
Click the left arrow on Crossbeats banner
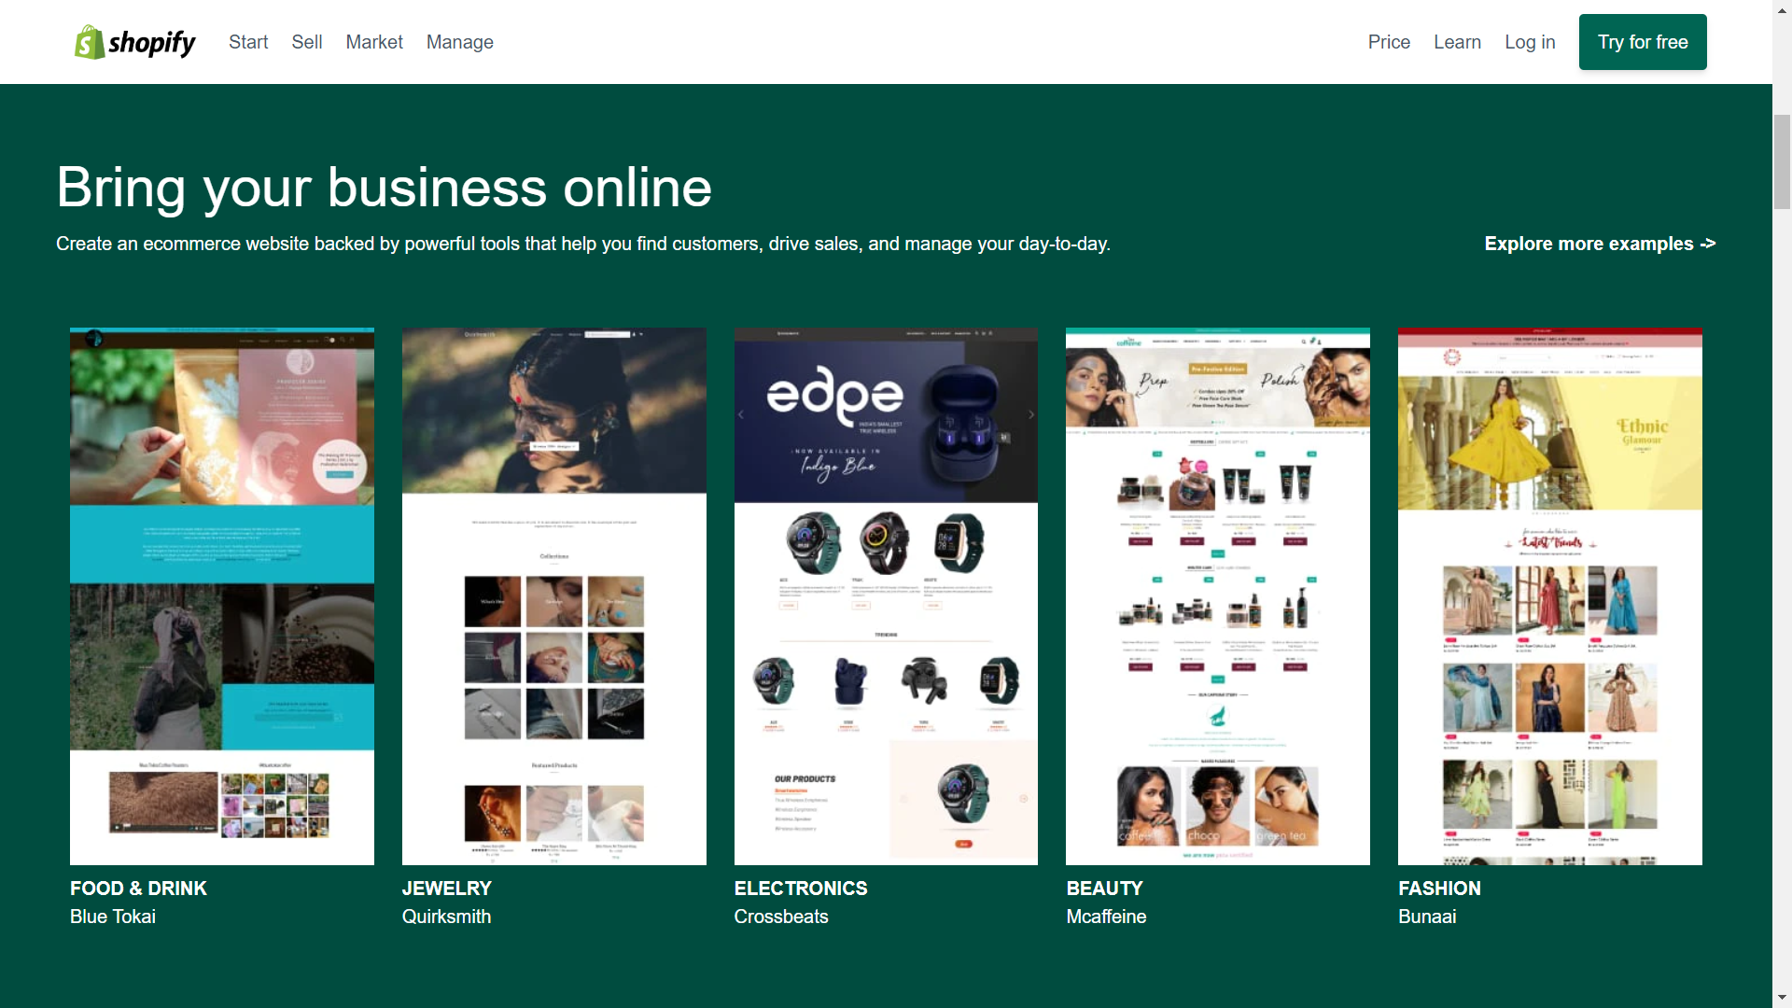(741, 414)
